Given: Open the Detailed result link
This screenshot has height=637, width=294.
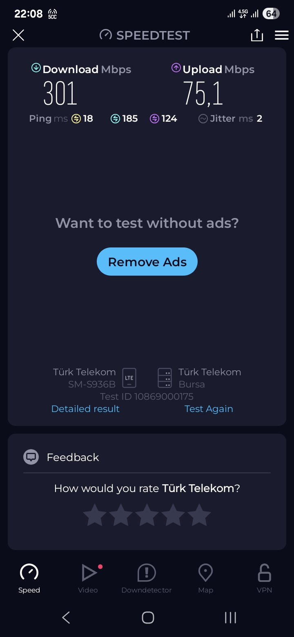Looking at the screenshot, I should pyautogui.click(x=85, y=409).
